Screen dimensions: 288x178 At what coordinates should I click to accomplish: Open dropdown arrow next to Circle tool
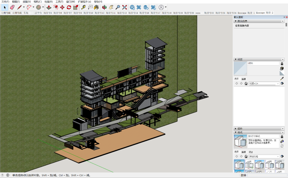pyautogui.click(x=43, y=7)
